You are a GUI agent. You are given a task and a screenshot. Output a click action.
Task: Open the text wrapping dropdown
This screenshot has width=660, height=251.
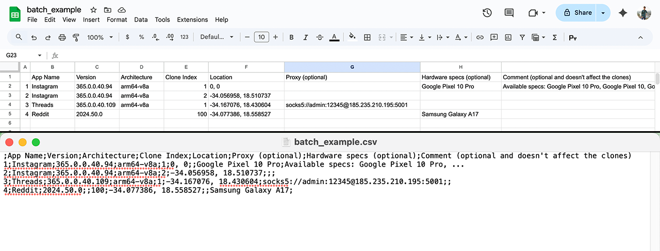click(x=442, y=37)
